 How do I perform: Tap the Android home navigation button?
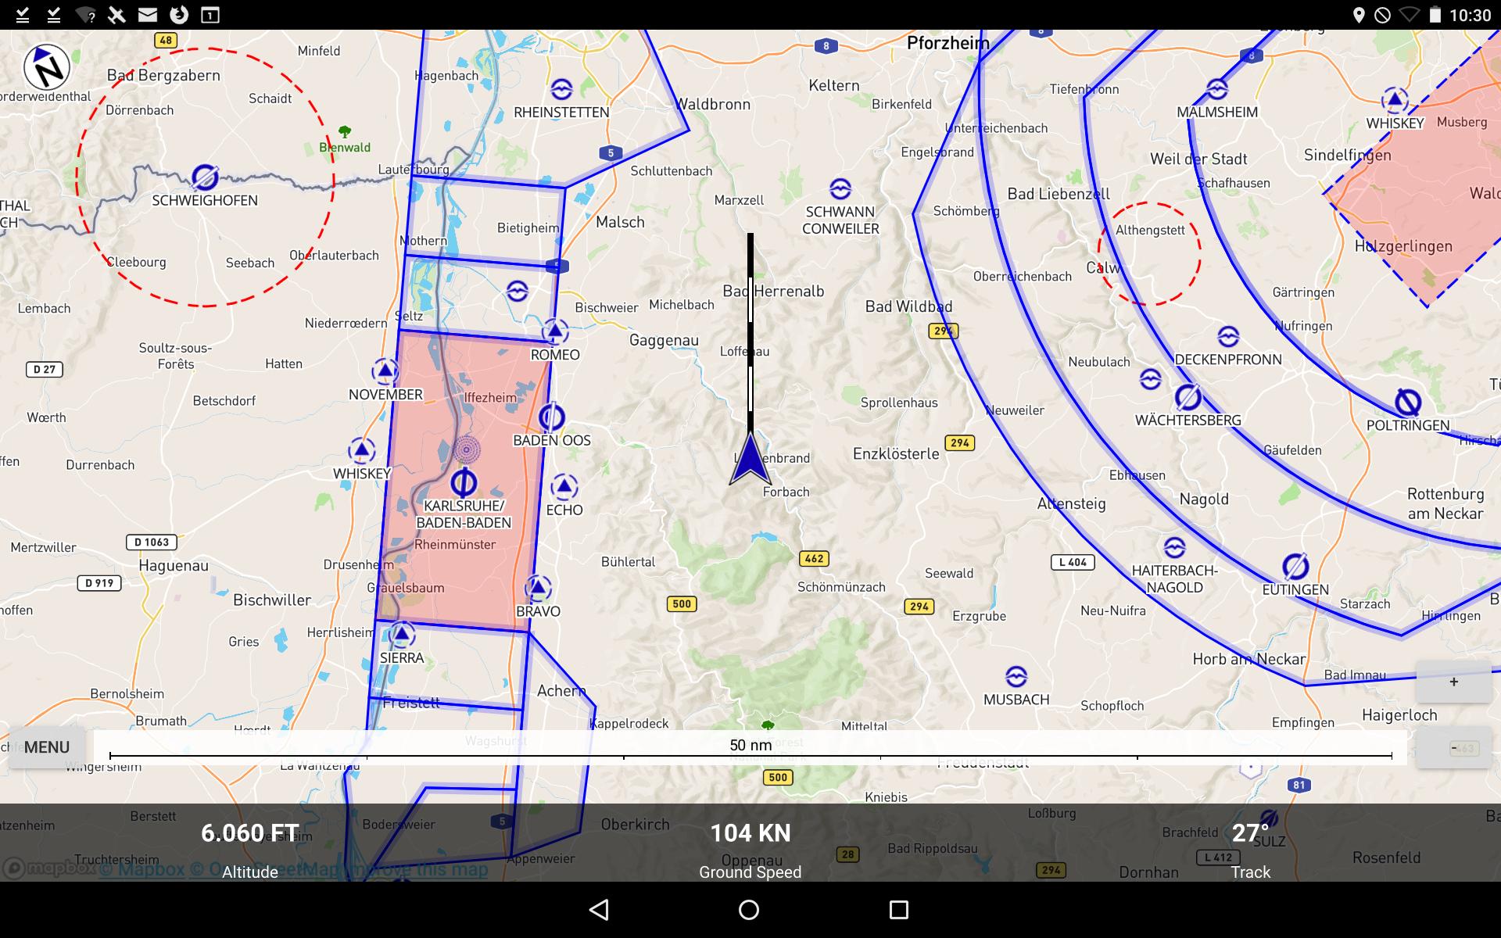pos(749,910)
